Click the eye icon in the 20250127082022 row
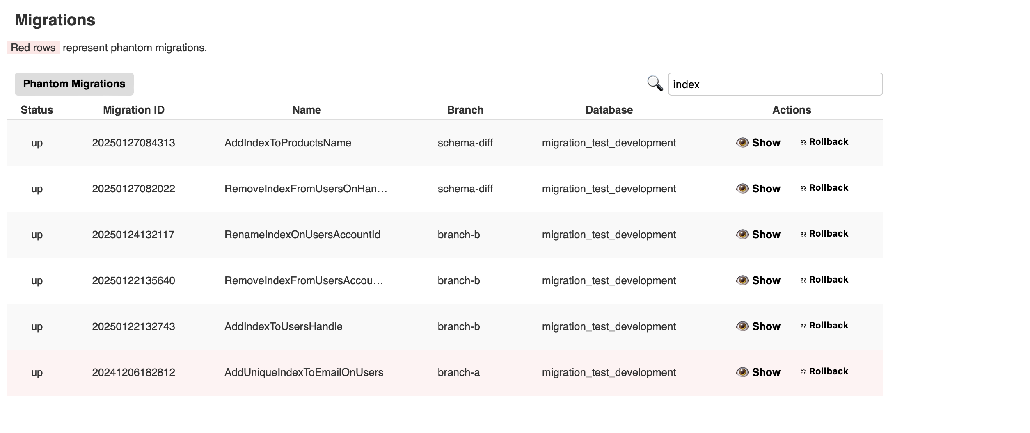The width and height of the screenshot is (1030, 433). [742, 189]
